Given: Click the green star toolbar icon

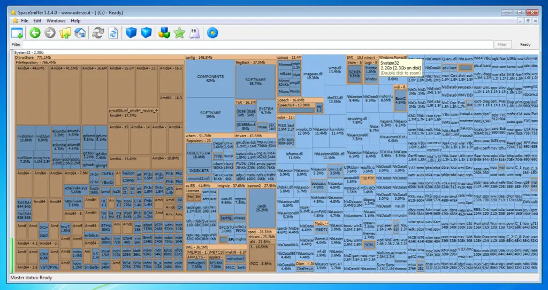Looking at the screenshot, I should (179, 33).
